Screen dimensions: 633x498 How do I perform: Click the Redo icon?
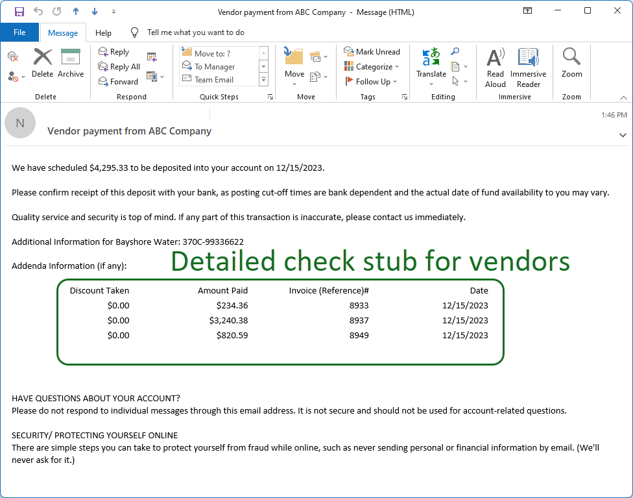coord(57,12)
